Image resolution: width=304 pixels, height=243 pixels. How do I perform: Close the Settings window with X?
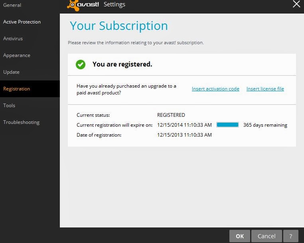coord(296,4)
